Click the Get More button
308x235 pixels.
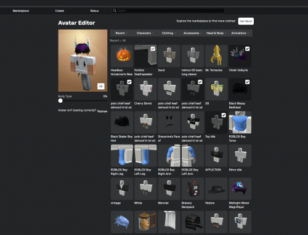pyautogui.click(x=246, y=21)
